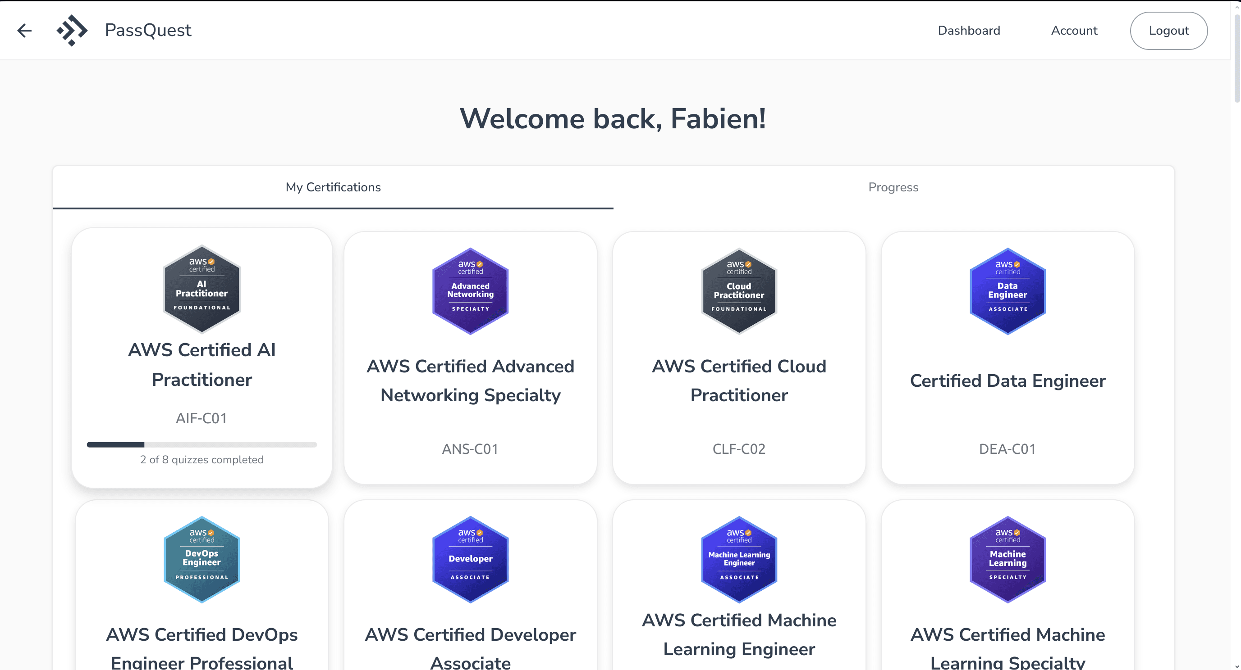Click the Developer Associate badge

point(470,559)
